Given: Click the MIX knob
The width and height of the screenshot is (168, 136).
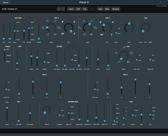Looking at the screenshot, I should (x=145, y=28).
